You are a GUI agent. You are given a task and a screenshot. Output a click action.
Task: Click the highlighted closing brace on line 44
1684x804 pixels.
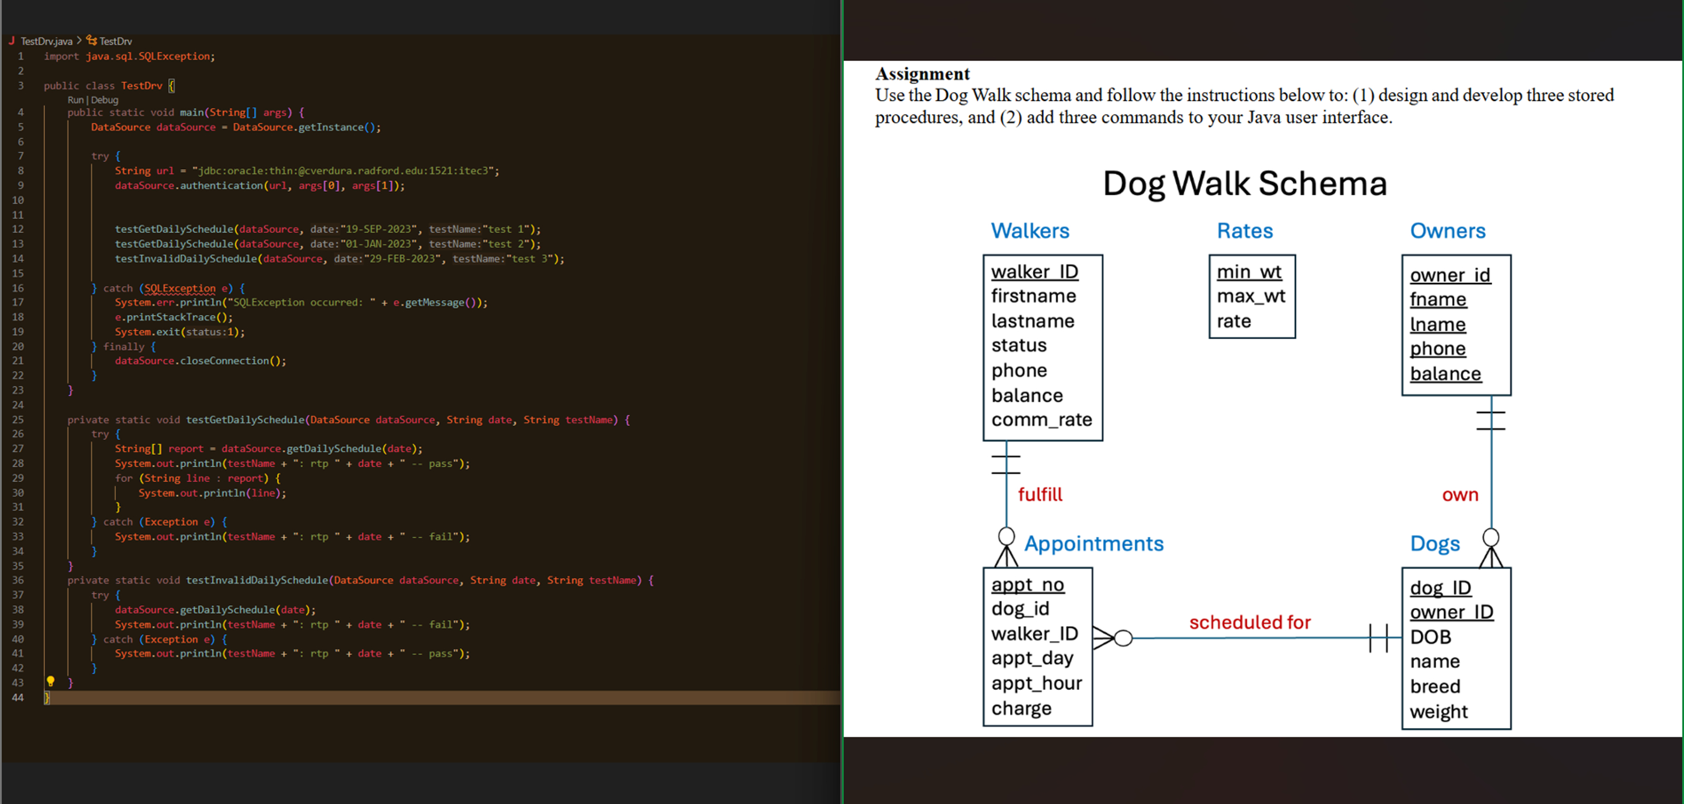click(46, 698)
